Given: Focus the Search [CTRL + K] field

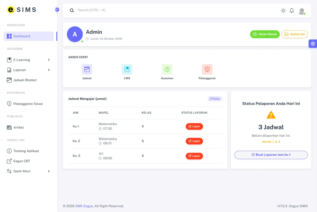Looking at the screenshot, I should 174,10.
